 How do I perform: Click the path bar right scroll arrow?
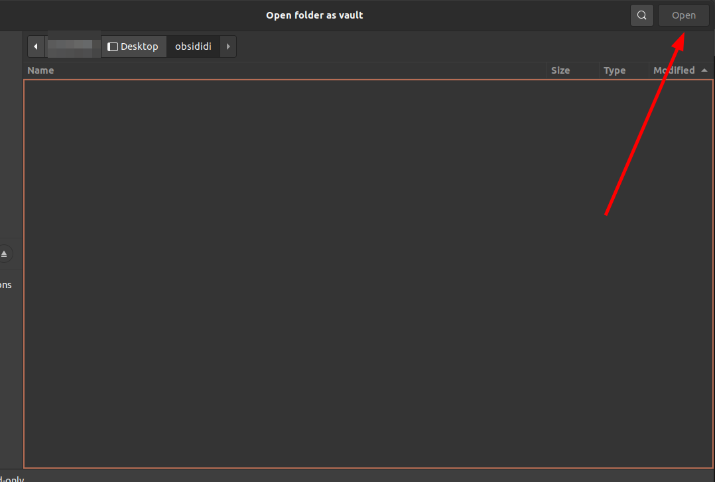click(x=228, y=46)
